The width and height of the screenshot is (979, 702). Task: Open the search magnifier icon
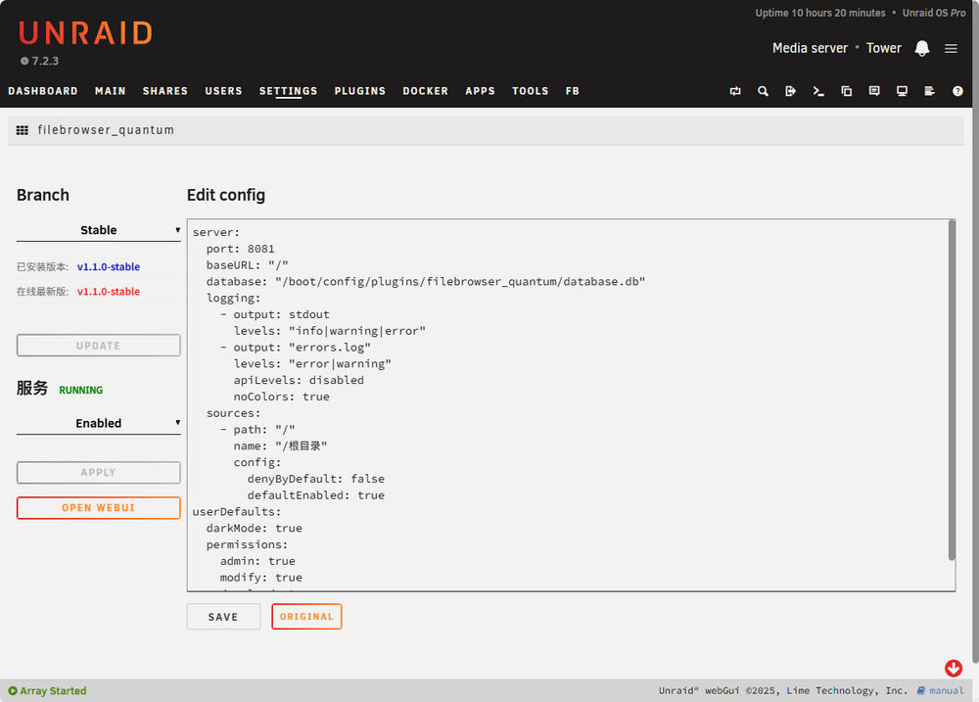tap(763, 91)
